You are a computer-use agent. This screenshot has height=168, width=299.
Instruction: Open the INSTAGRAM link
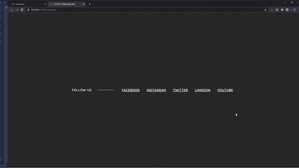(x=156, y=90)
